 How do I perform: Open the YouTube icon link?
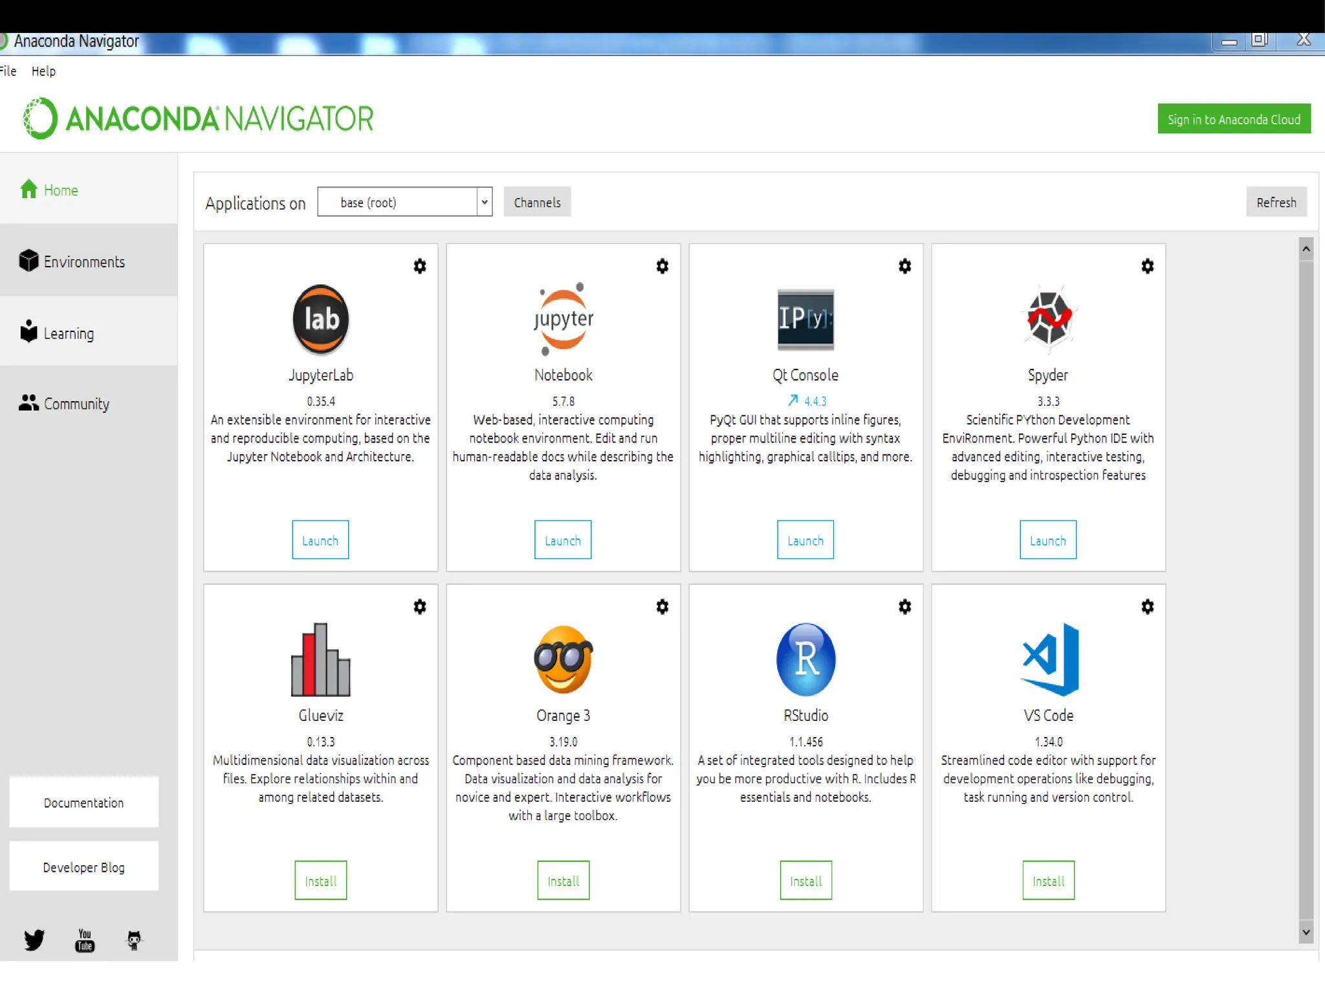click(x=85, y=940)
